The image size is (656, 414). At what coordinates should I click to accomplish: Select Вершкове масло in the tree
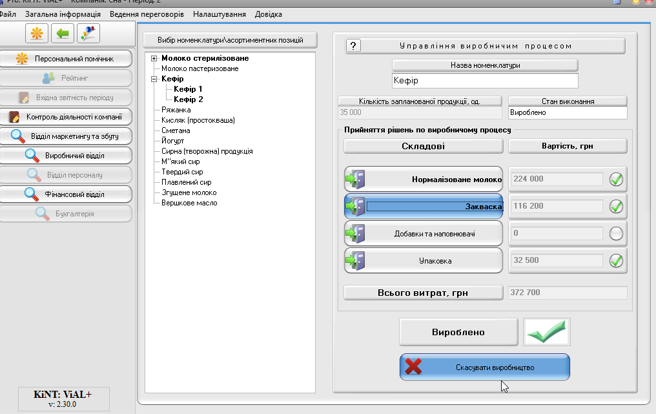(189, 203)
